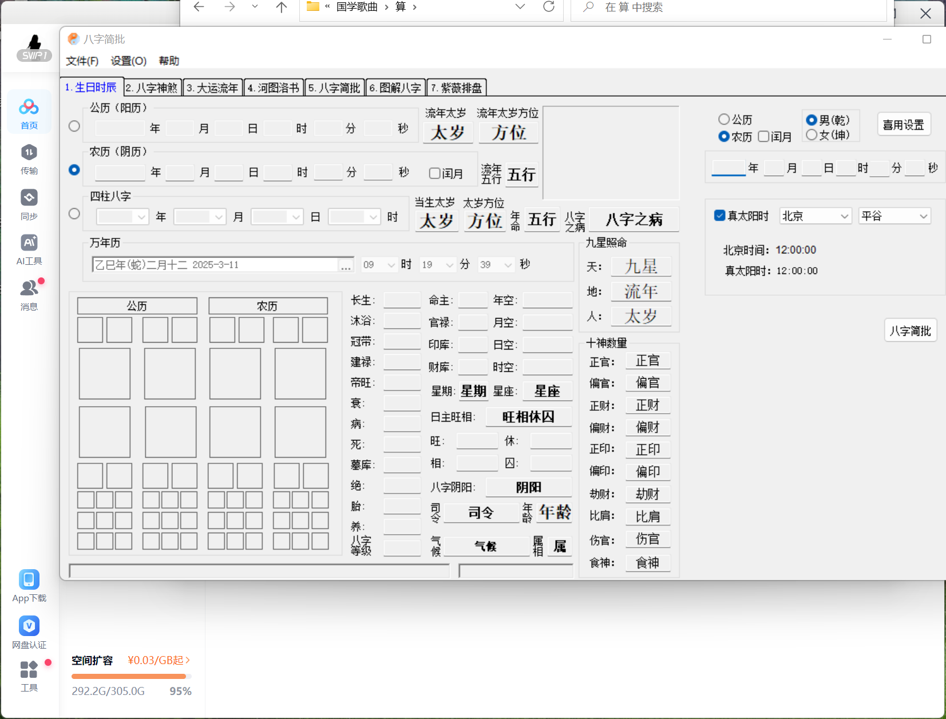Open the 帮助 menu
Image resolution: width=946 pixels, height=719 pixels.
coord(169,61)
